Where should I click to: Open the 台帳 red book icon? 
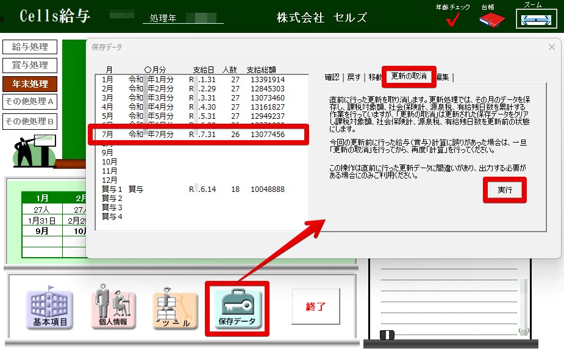[491, 20]
